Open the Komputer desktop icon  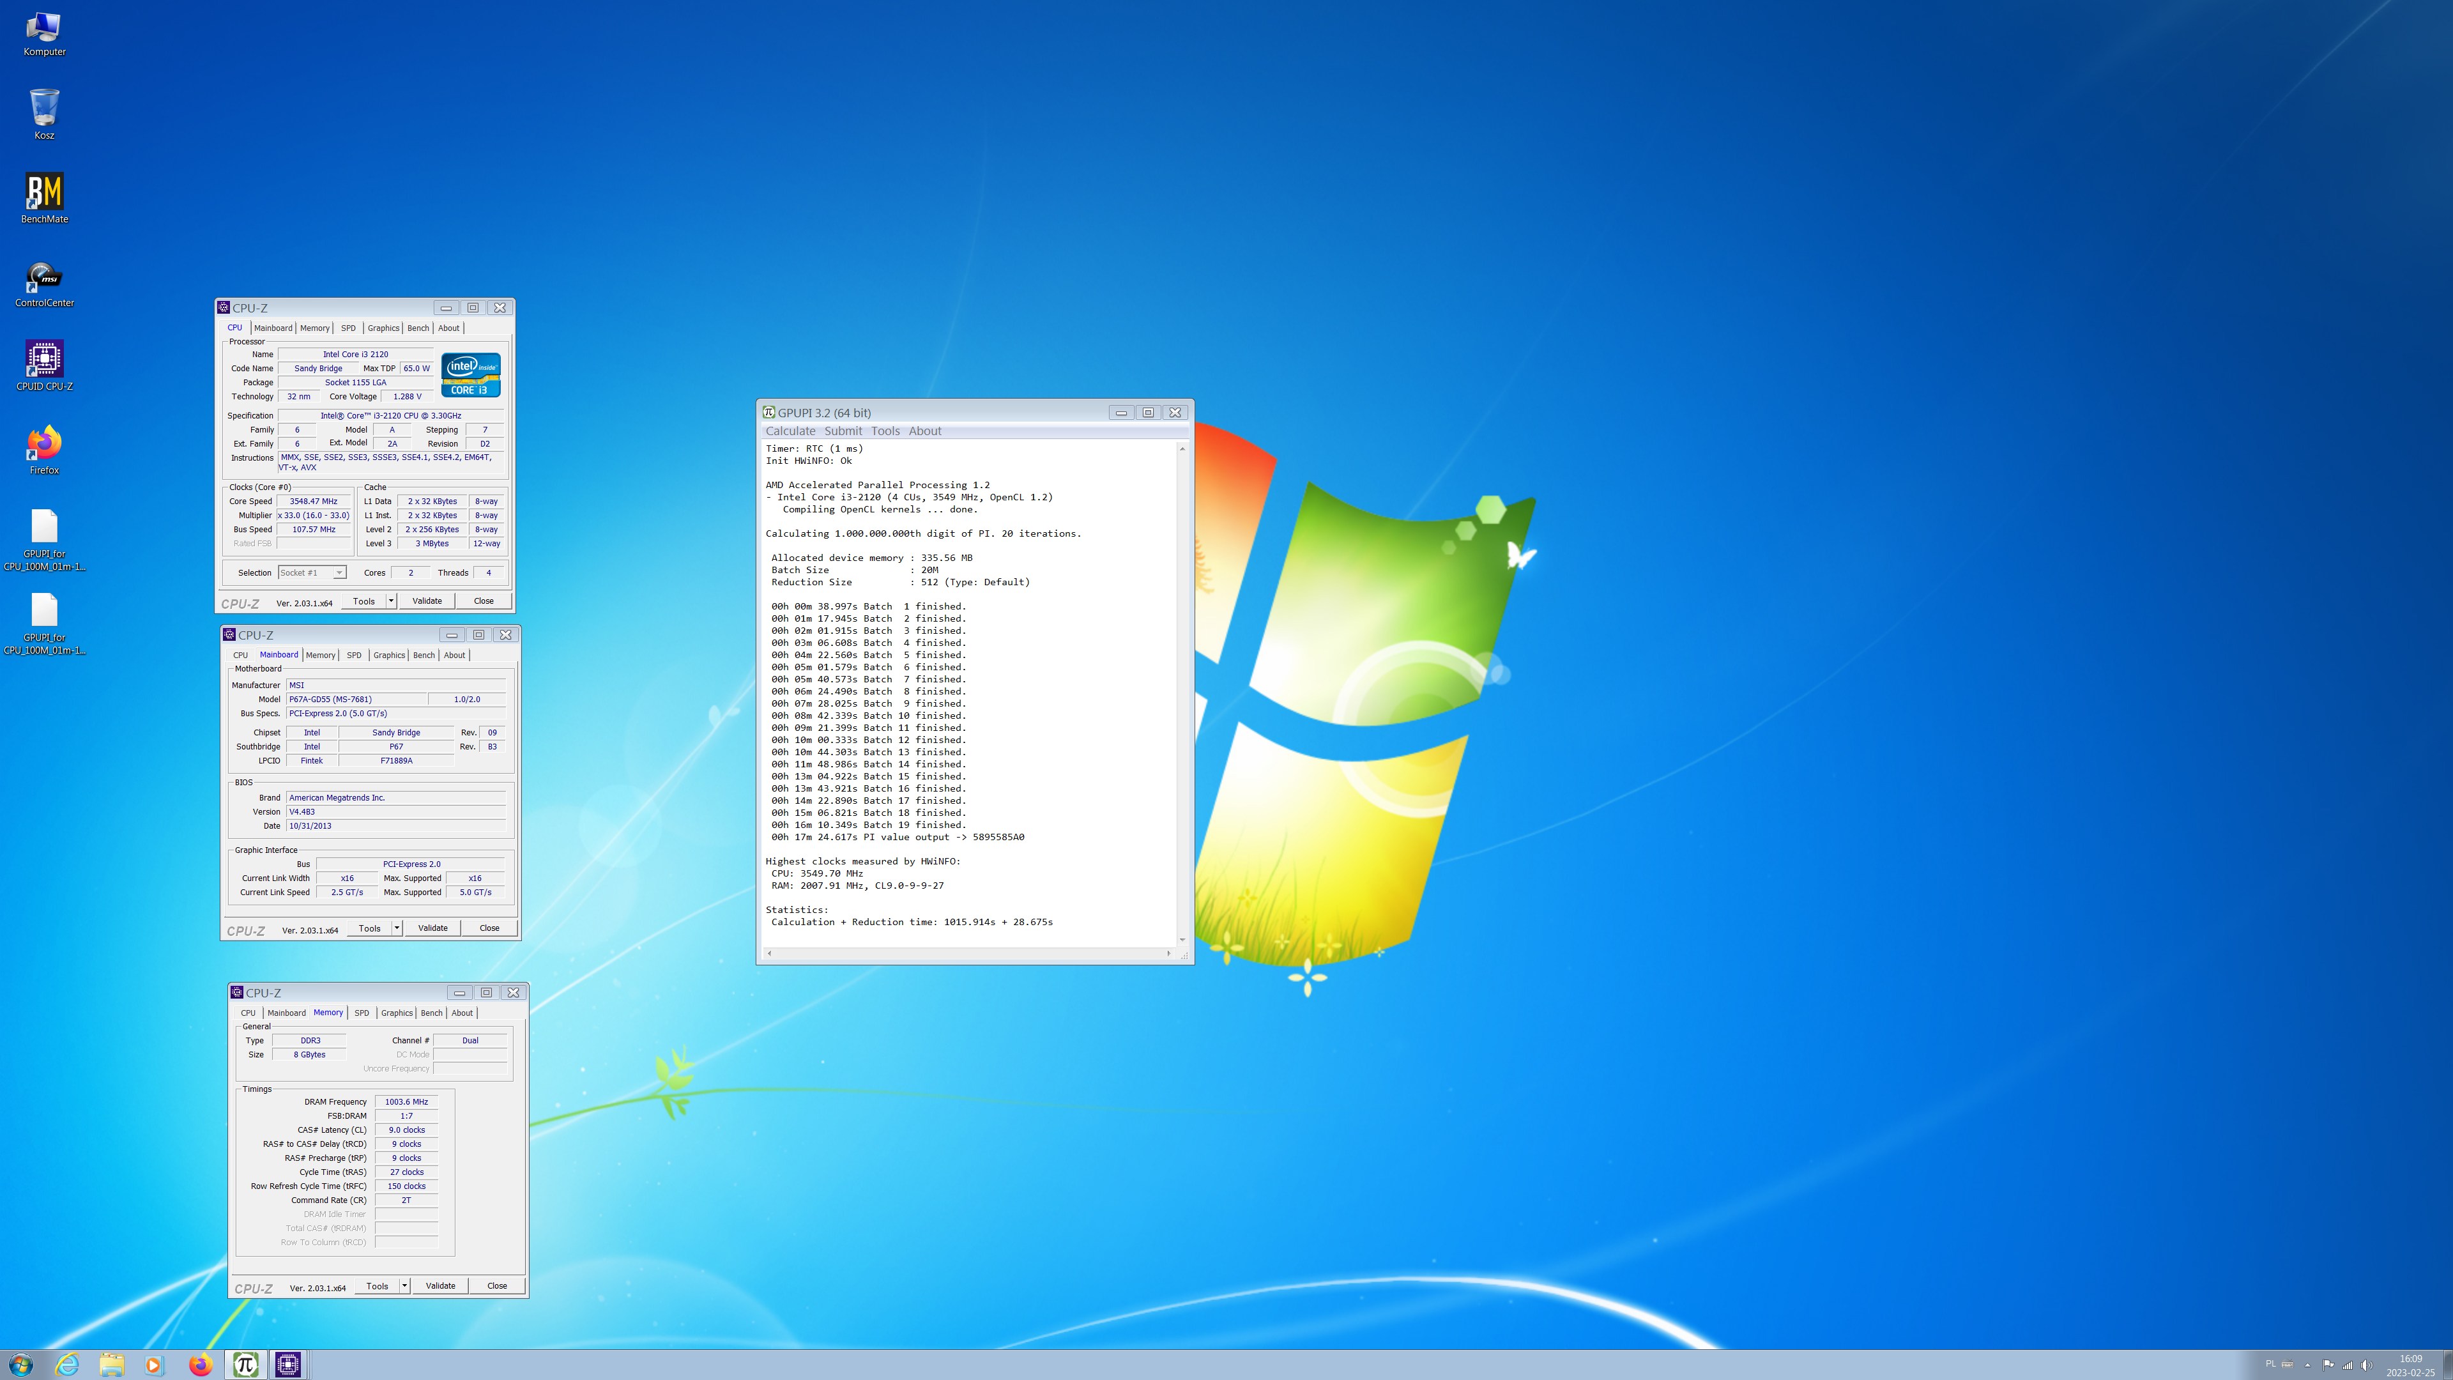(x=44, y=34)
